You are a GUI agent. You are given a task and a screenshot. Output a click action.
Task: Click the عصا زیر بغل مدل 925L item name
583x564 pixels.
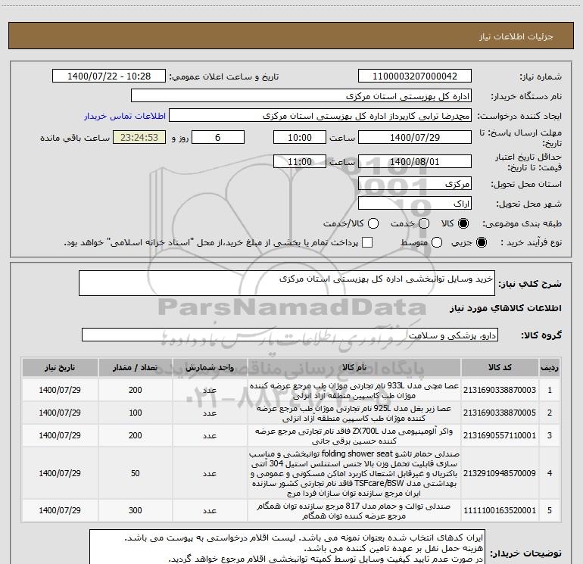[354, 413]
